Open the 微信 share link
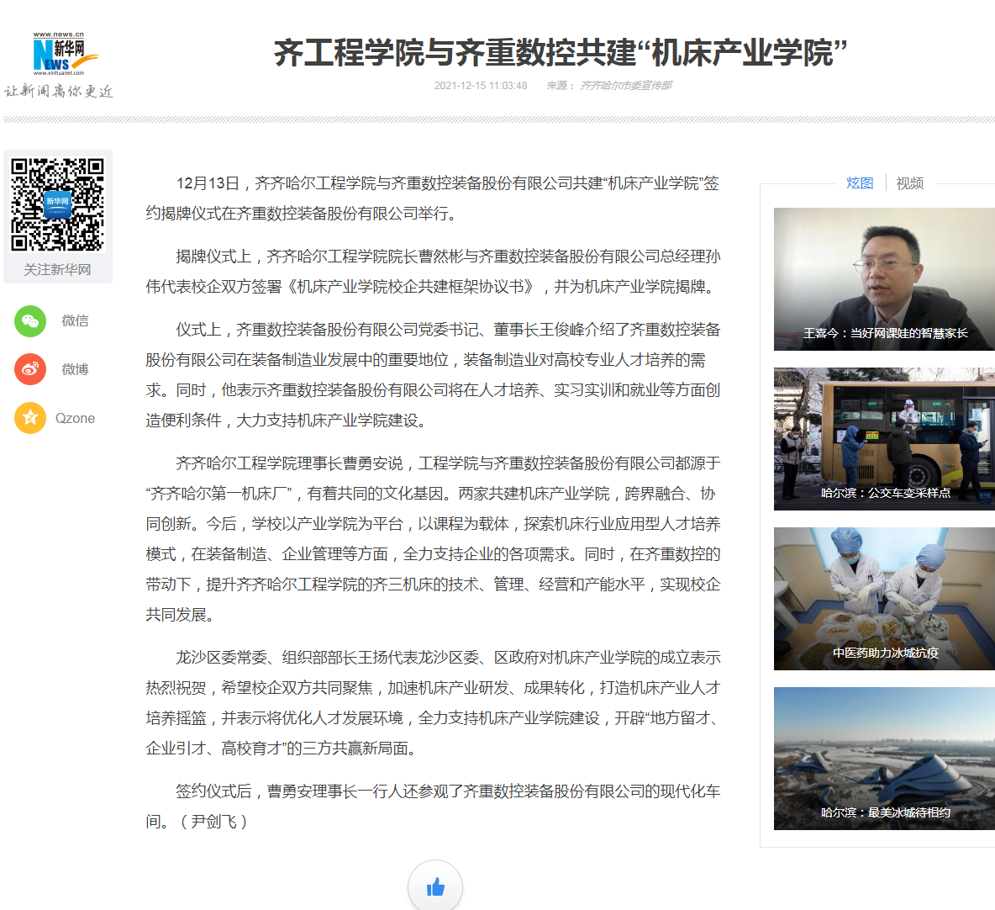 [75, 321]
